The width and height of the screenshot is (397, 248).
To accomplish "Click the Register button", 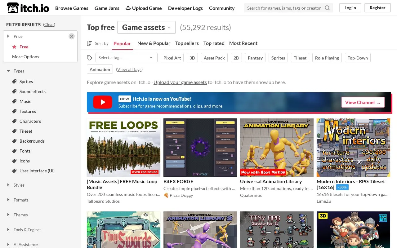I will [377, 8].
